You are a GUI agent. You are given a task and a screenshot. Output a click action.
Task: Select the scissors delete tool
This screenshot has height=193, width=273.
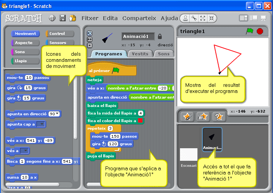pos(194,18)
